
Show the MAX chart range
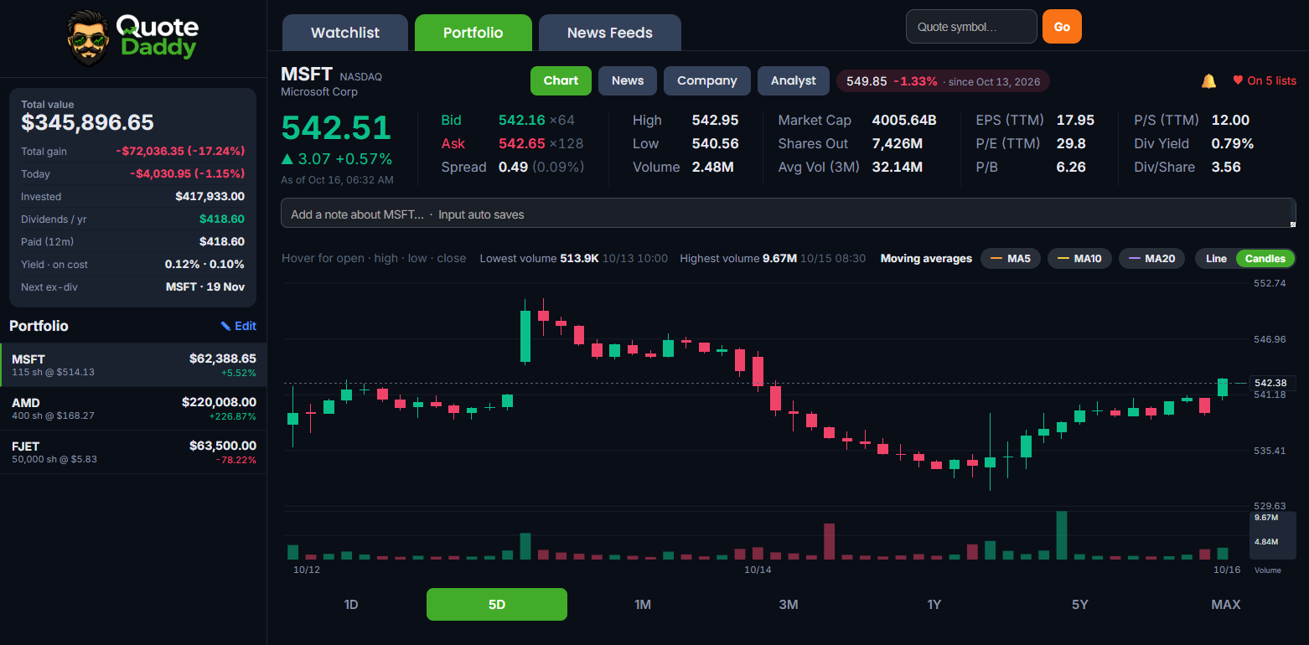(1226, 604)
